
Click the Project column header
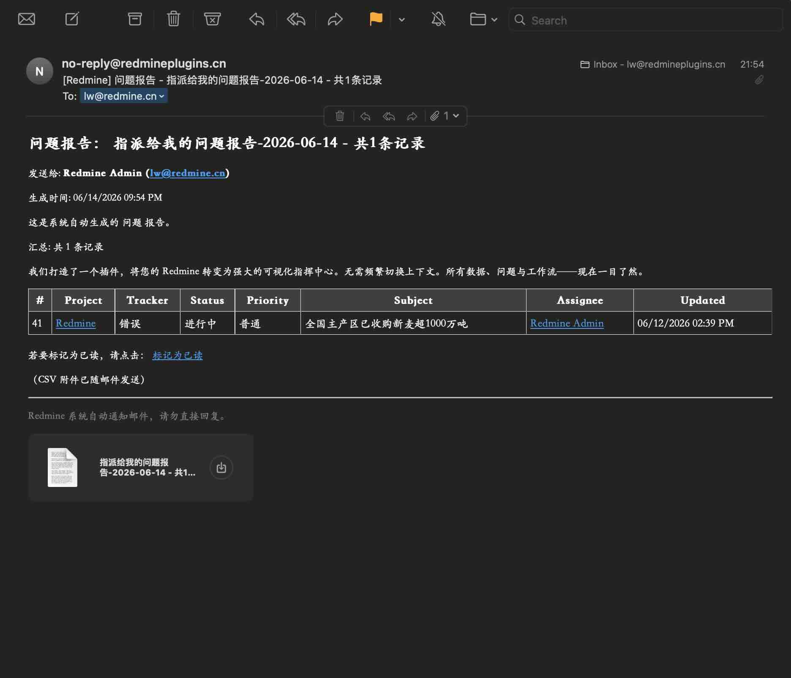point(83,300)
